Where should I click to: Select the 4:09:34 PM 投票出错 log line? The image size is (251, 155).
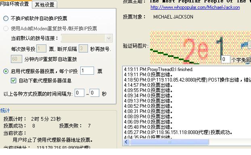click(x=148, y=96)
